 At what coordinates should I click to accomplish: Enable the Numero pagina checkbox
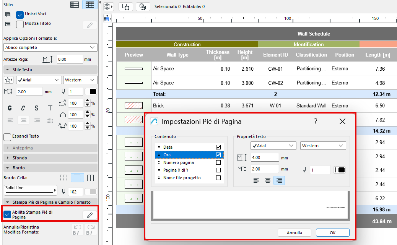tap(218, 162)
